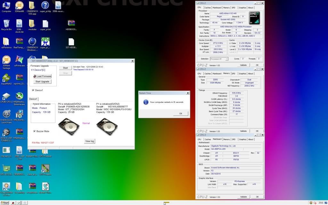
Task: Click the Windows Start button
Action: coord(5,203)
